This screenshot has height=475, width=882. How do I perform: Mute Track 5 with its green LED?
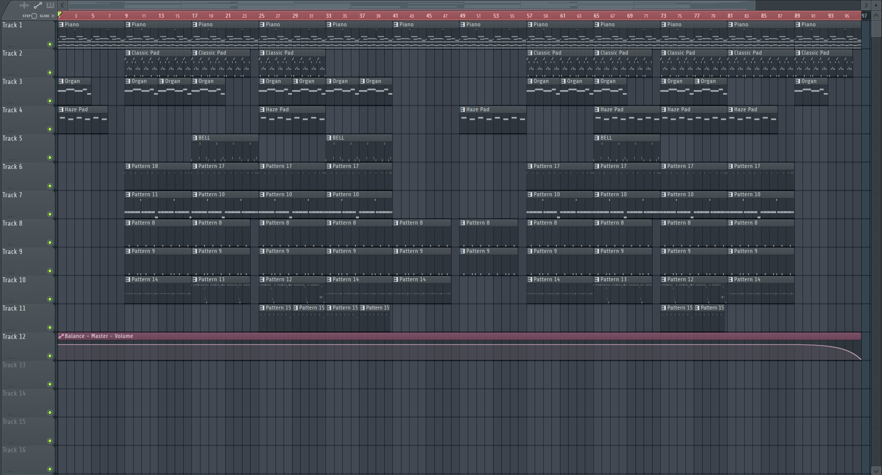tap(50, 157)
